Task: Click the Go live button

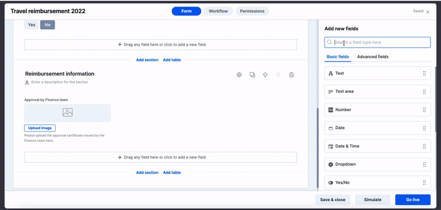Action: (x=412, y=200)
